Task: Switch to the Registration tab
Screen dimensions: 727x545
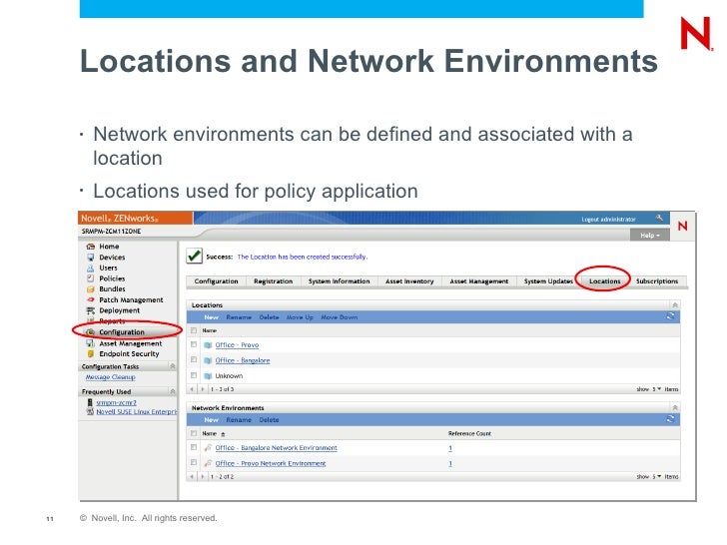Action: [x=273, y=281]
